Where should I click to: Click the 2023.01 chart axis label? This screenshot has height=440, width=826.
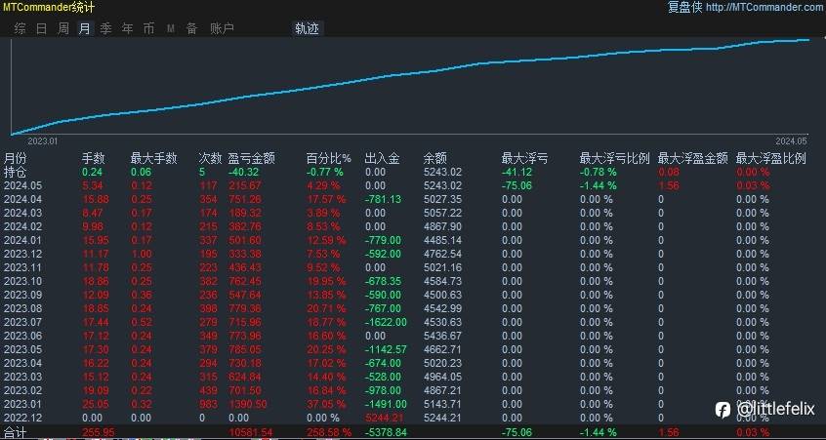(x=43, y=141)
